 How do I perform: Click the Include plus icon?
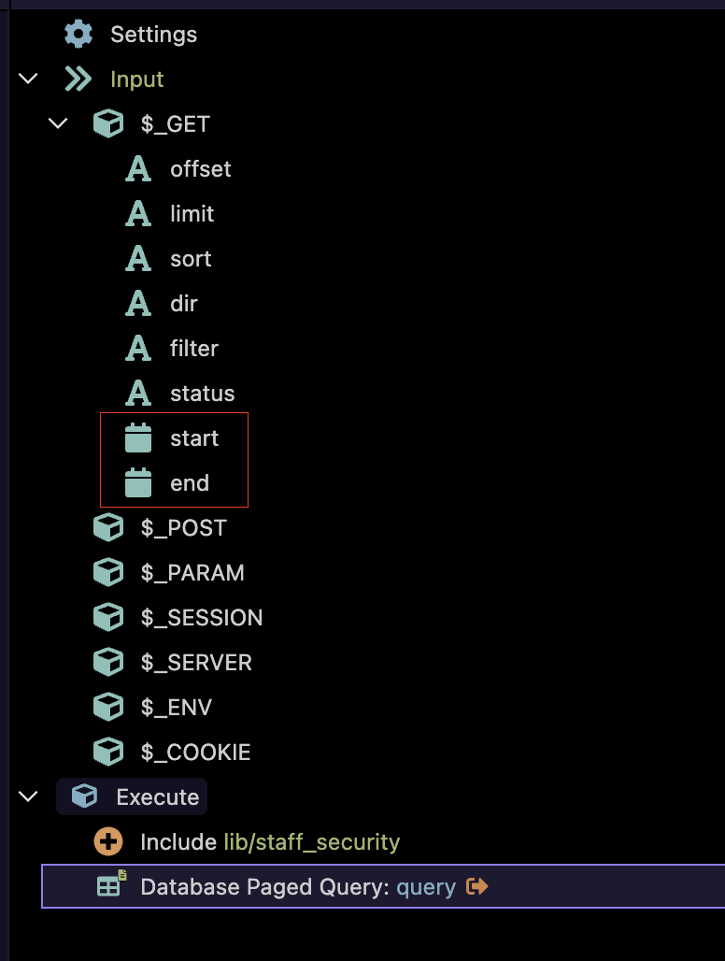click(x=108, y=842)
